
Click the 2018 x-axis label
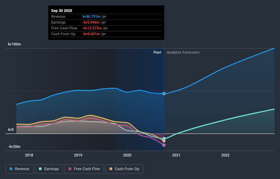pos(29,155)
